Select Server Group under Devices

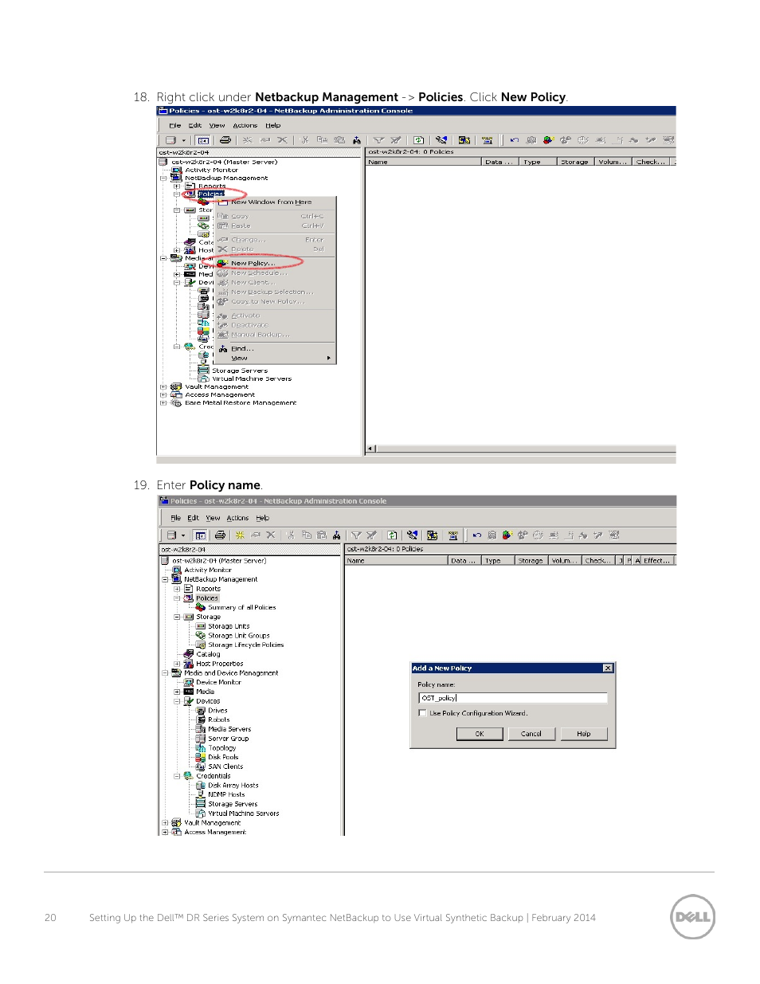pyautogui.click(x=229, y=739)
